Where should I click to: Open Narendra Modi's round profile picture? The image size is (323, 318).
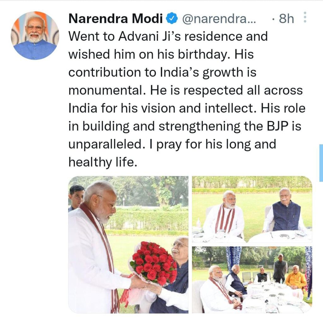35,35
